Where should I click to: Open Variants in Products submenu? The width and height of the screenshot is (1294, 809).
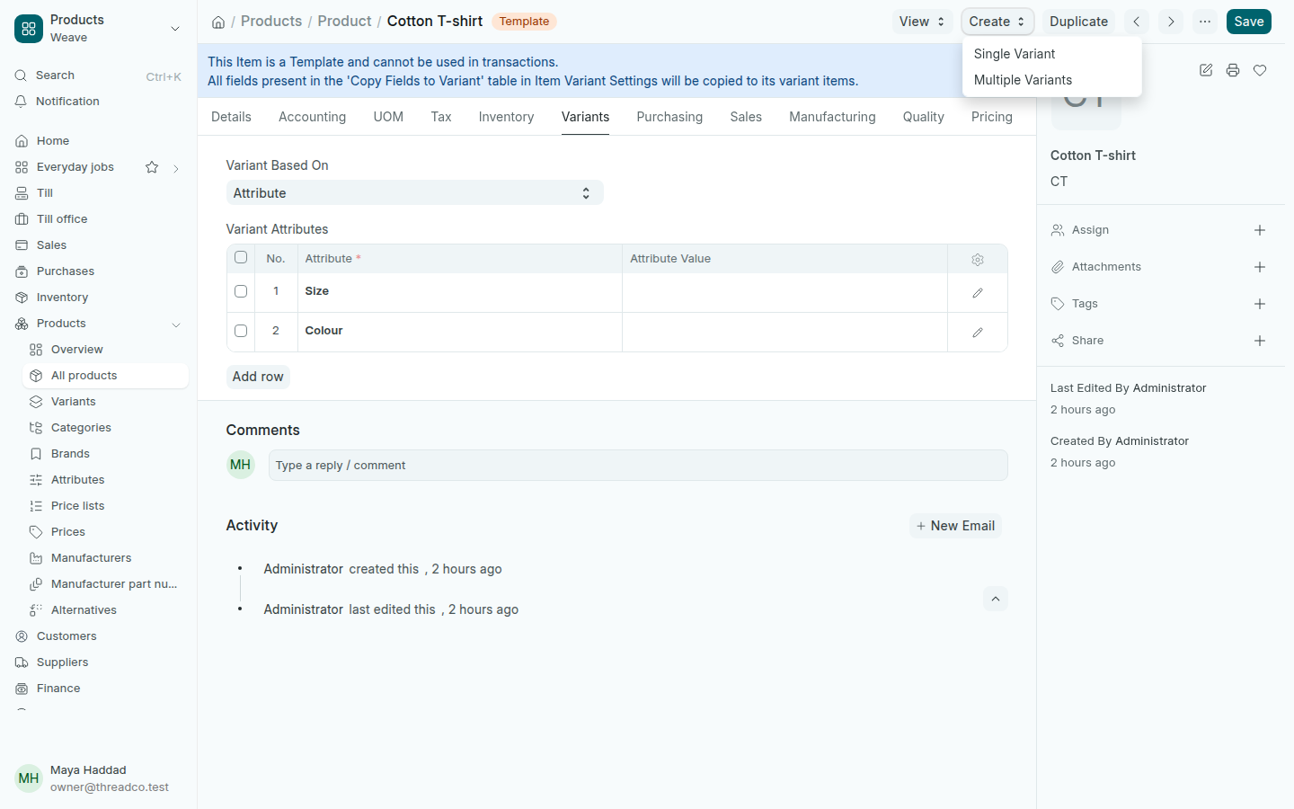pos(105,402)
